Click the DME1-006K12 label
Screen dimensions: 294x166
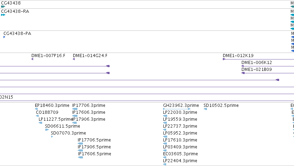click(x=257, y=63)
